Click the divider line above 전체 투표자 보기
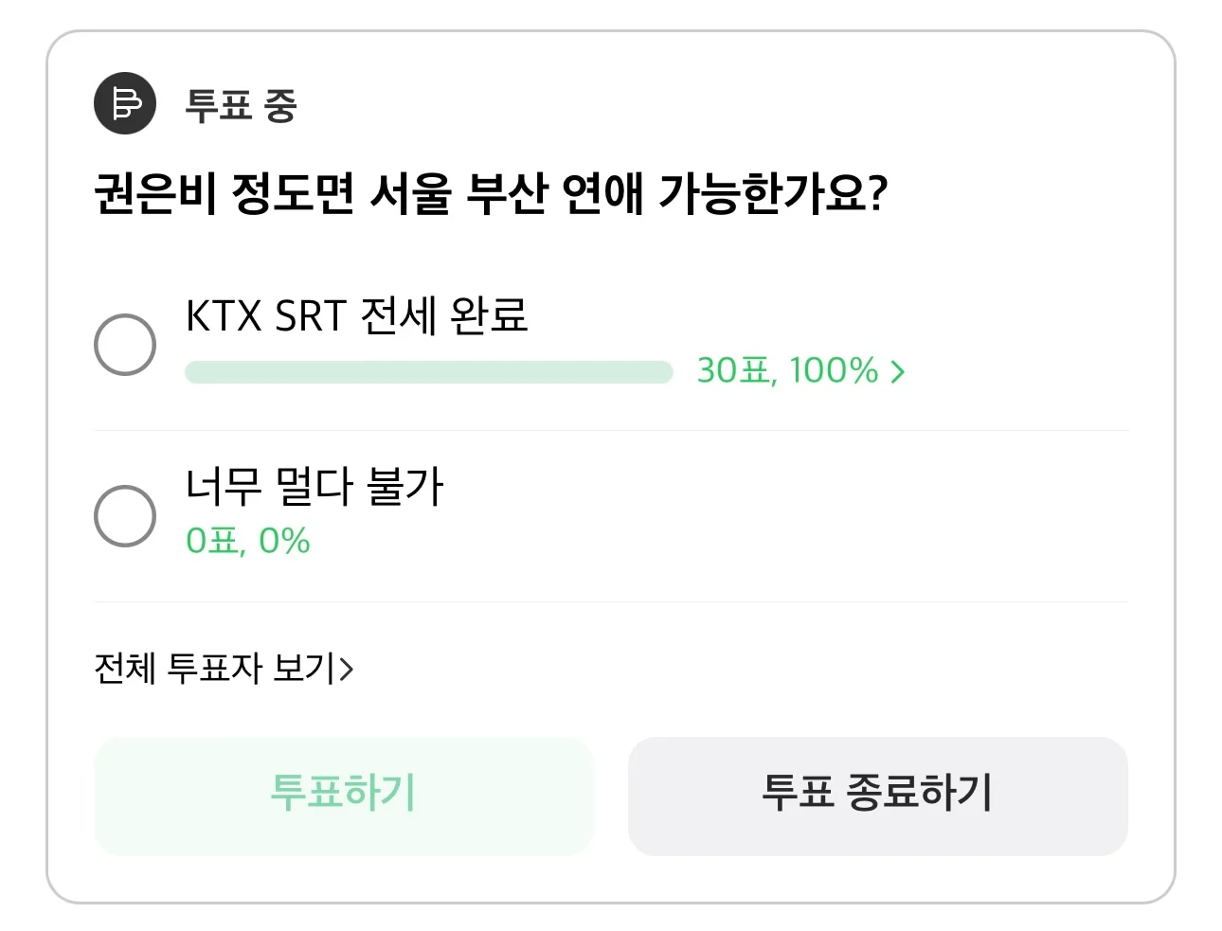This screenshot has height=931, width=1222. pos(611,602)
